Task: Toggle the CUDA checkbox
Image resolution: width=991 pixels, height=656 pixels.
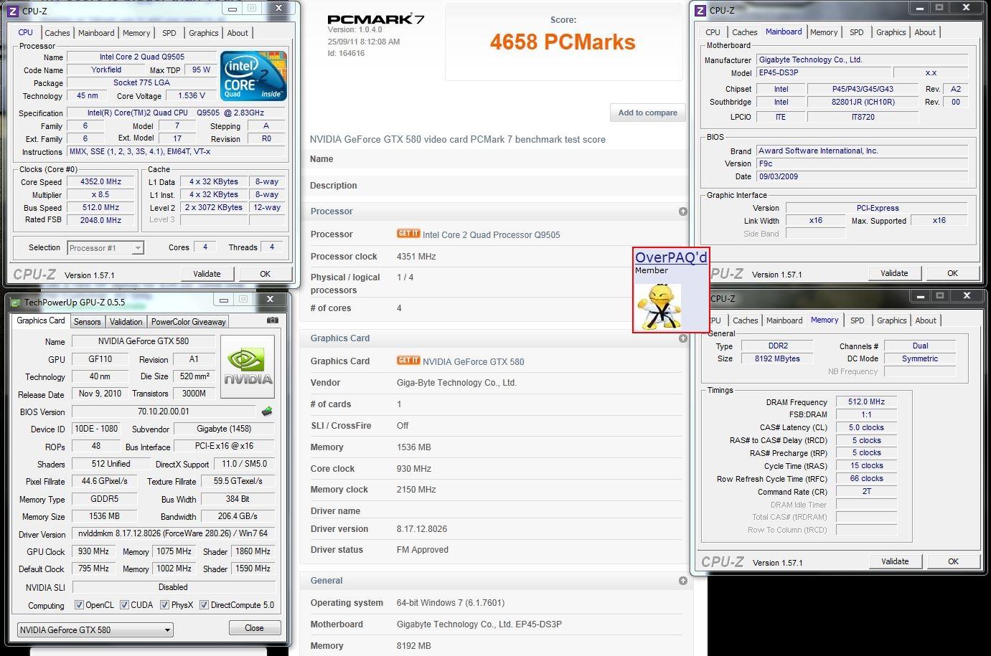Action: click(x=124, y=604)
